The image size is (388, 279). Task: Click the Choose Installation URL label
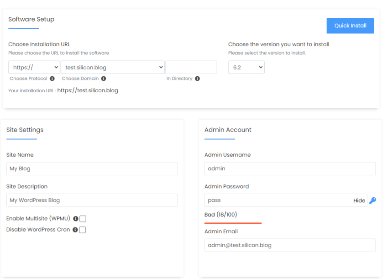point(39,44)
